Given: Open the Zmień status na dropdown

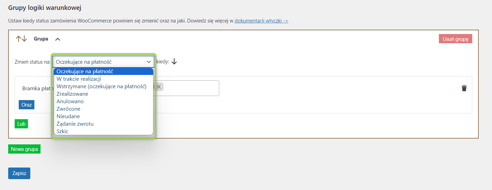Looking at the screenshot, I should [x=104, y=62].
